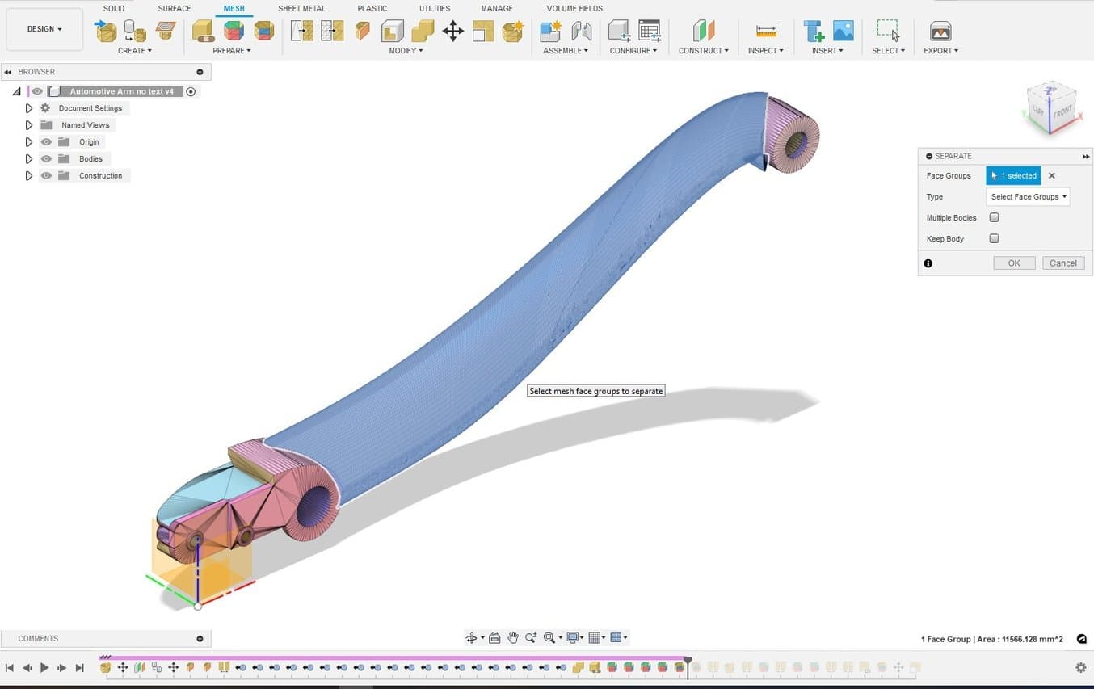
Task: Hide the Bodies folder visibility eye
Action: click(46, 158)
